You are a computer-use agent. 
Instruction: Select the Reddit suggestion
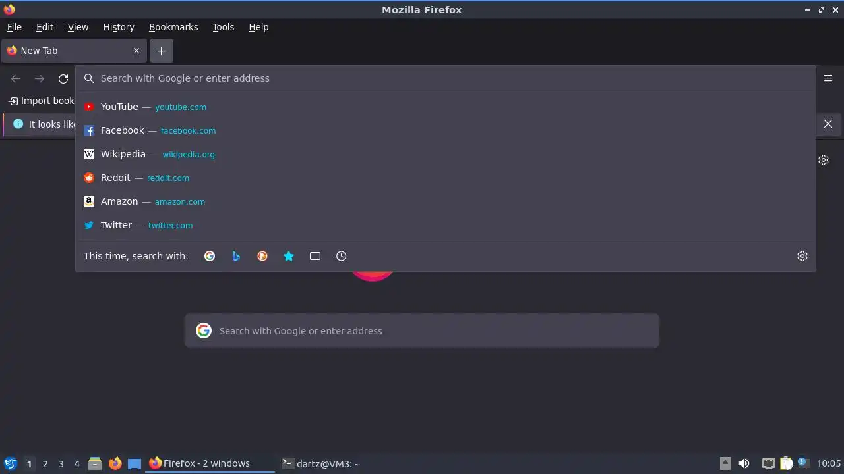coord(446,178)
